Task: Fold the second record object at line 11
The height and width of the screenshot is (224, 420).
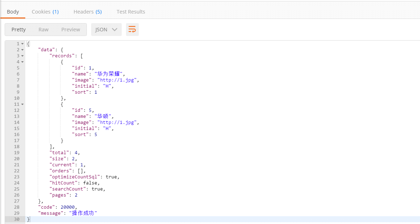Action: tap(22, 104)
